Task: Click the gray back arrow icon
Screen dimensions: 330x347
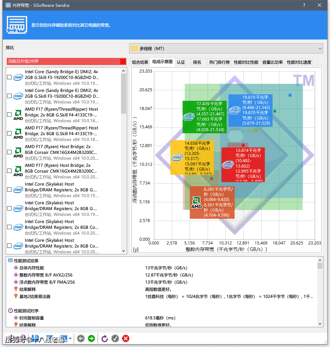Action: 81,338
